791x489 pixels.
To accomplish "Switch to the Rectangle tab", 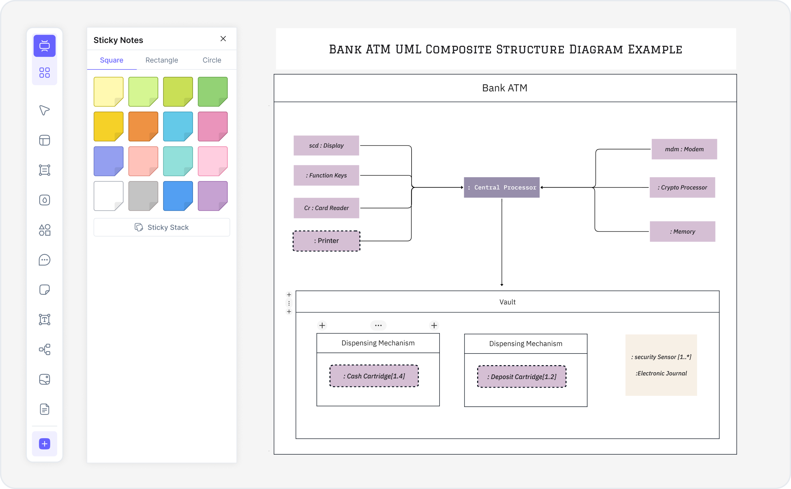I will tap(162, 60).
